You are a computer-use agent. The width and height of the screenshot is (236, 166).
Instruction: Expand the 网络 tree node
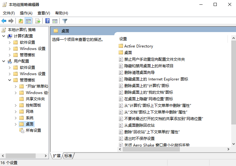coord(16,112)
